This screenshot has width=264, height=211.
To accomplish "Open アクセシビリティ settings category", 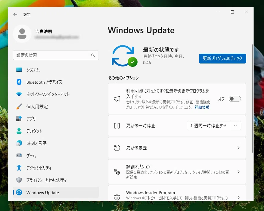I will [x=56, y=168].
